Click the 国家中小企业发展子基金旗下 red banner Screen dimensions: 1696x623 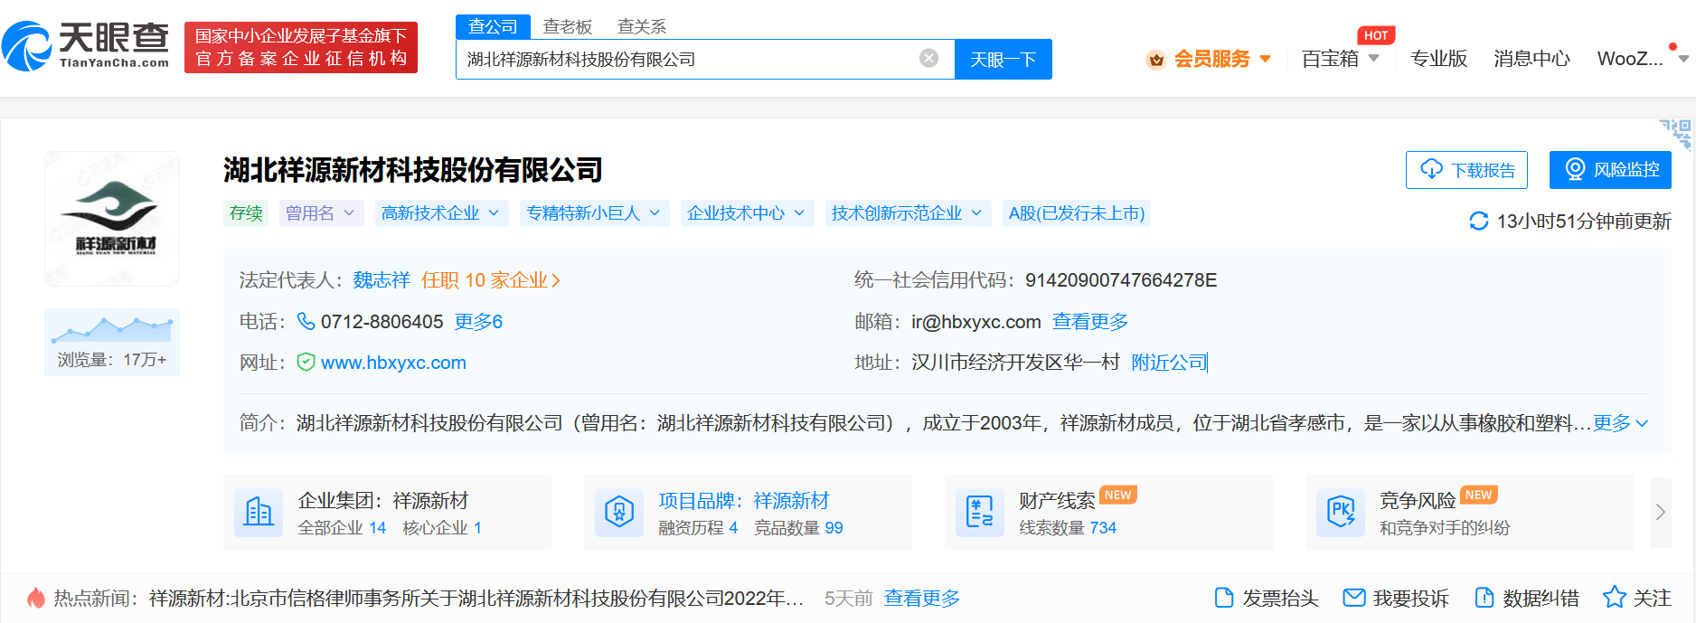pyautogui.click(x=301, y=47)
